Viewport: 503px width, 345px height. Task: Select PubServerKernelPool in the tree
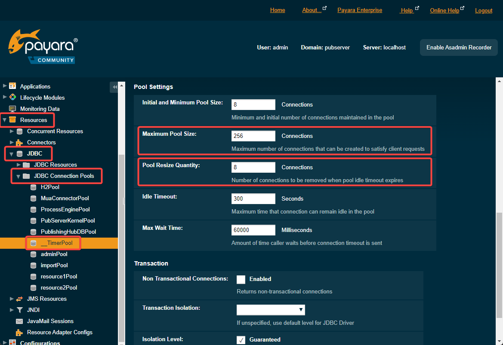click(68, 220)
